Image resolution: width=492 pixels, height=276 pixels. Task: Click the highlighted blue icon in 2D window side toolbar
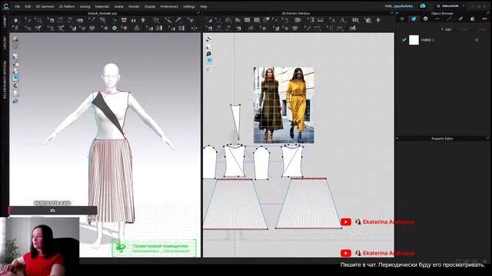coord(208,61)
